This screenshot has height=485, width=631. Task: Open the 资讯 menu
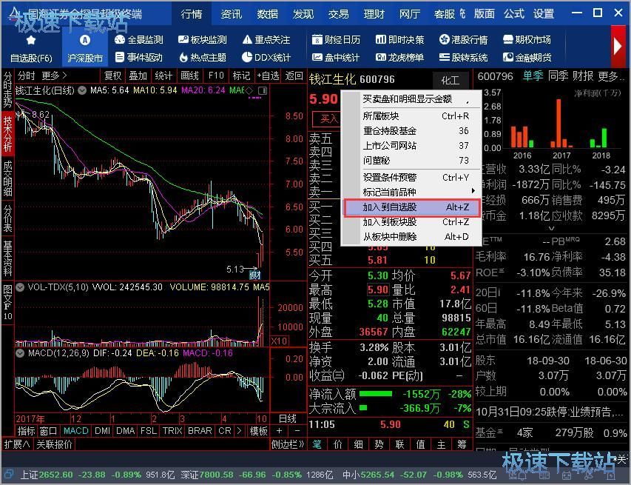click(232, 13)
